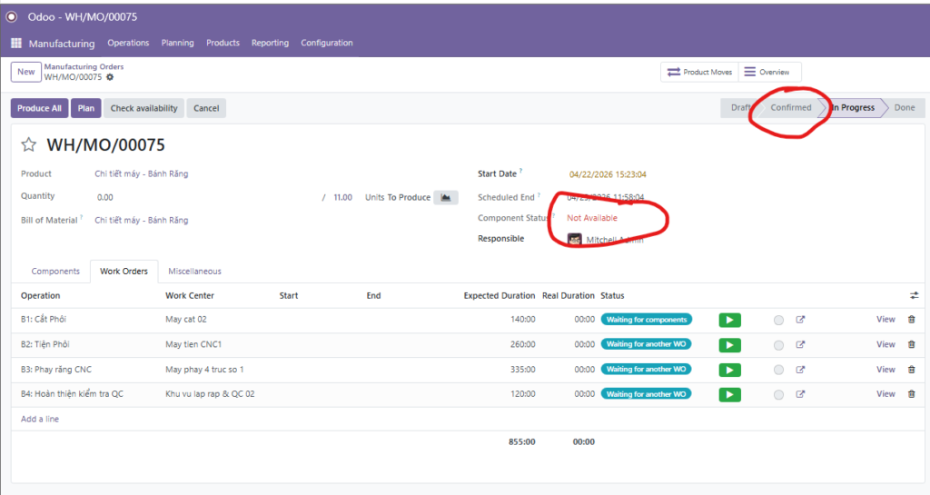Open external link icon for B2: Tiện Phôi
This screenshot has height=495, width=930.
click(x=800, y=344)
